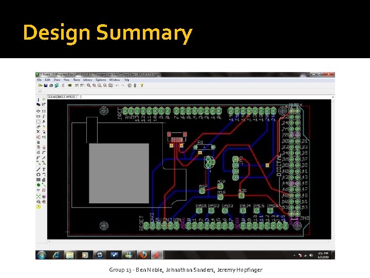This screenshot has height=278, width=370.
Task: Click the Windows Start orb
Action: 42,255
